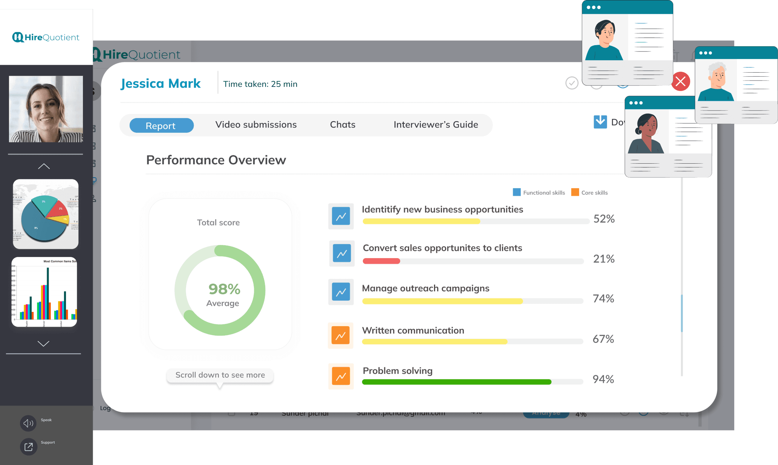The width and height of the screenshot is (778, 465).
Task: Switch to Video submissions tab
Action: tap(256, 125)
